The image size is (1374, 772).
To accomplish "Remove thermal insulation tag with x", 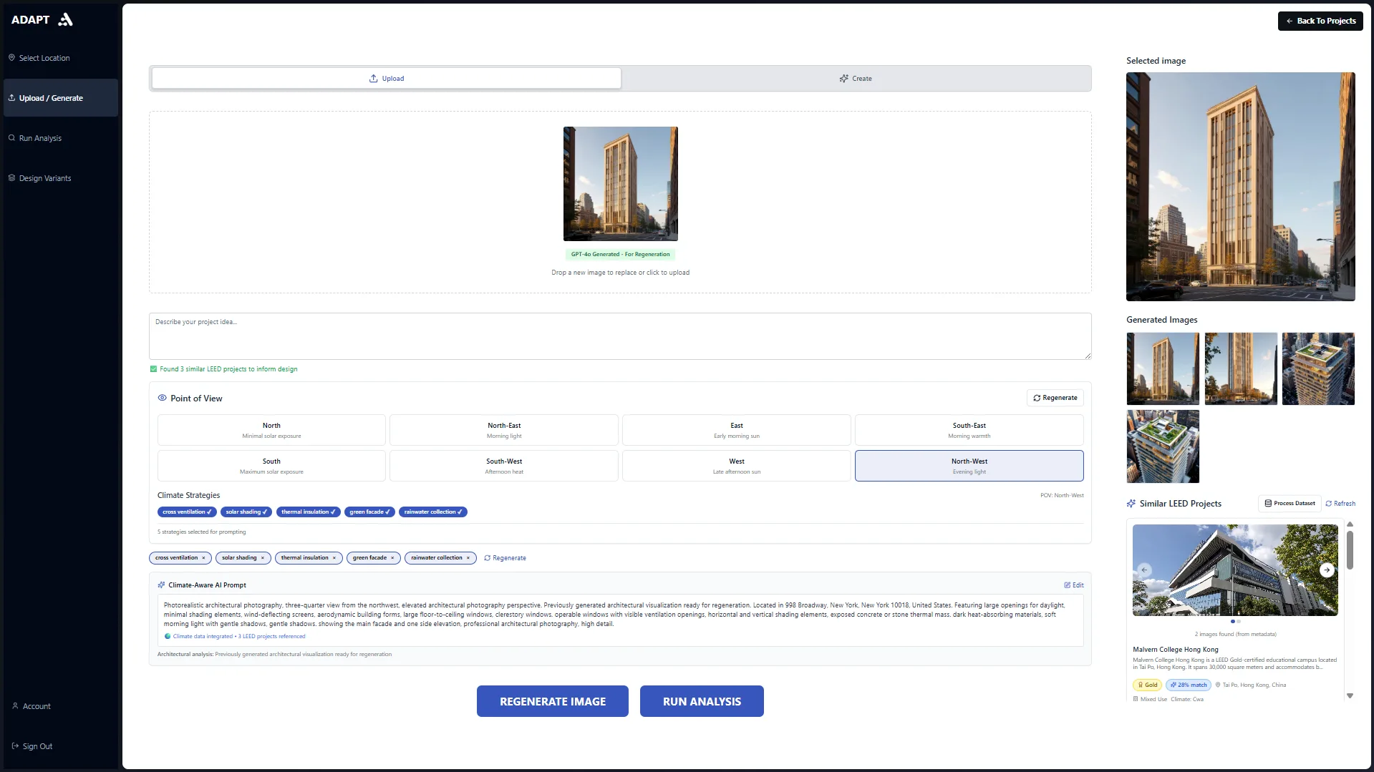I will [334, 558].
